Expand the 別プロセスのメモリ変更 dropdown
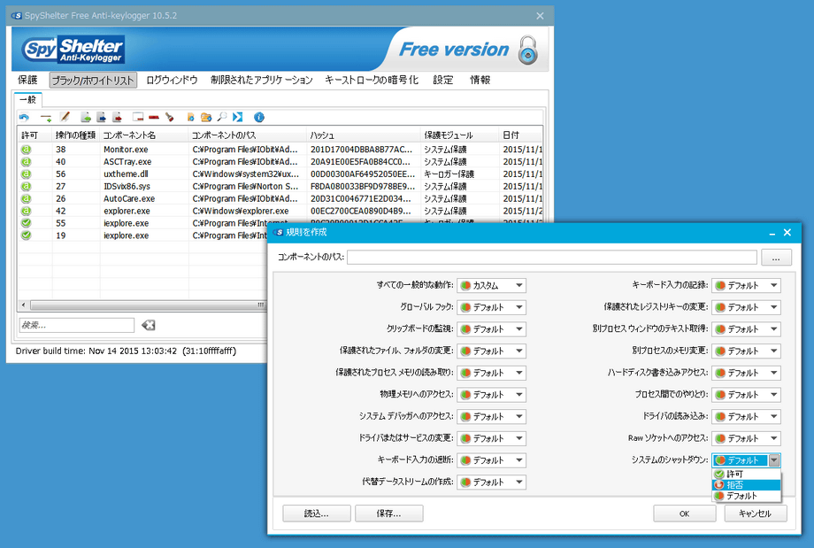This screenshot has width=814, height=548. [746, 351]
